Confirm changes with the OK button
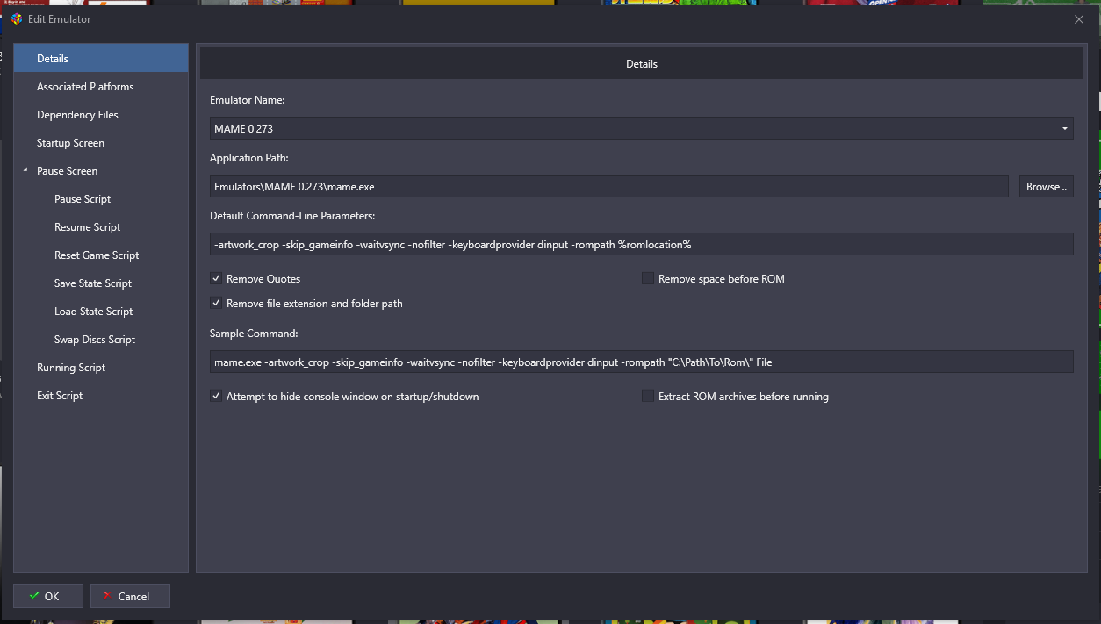Image resolution: width=1101 pixels, height=624 pixels. pyautogui.click(x=48, y=596)
